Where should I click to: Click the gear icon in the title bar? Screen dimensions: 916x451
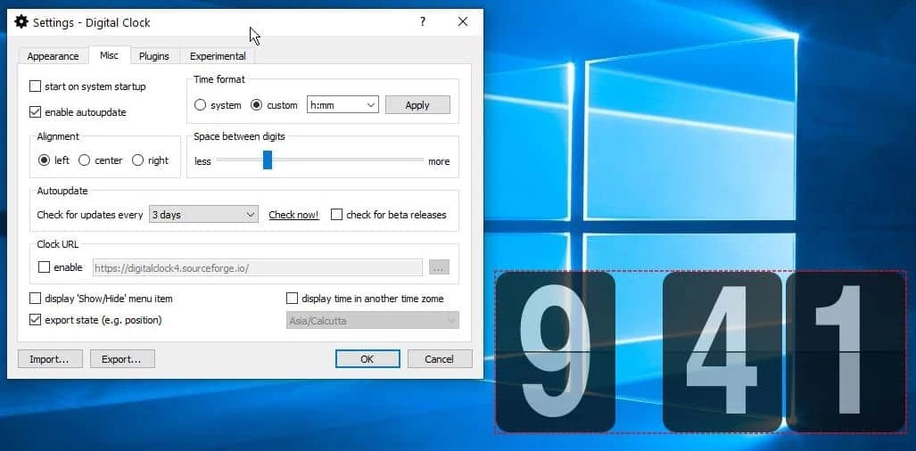coord(21,22)
